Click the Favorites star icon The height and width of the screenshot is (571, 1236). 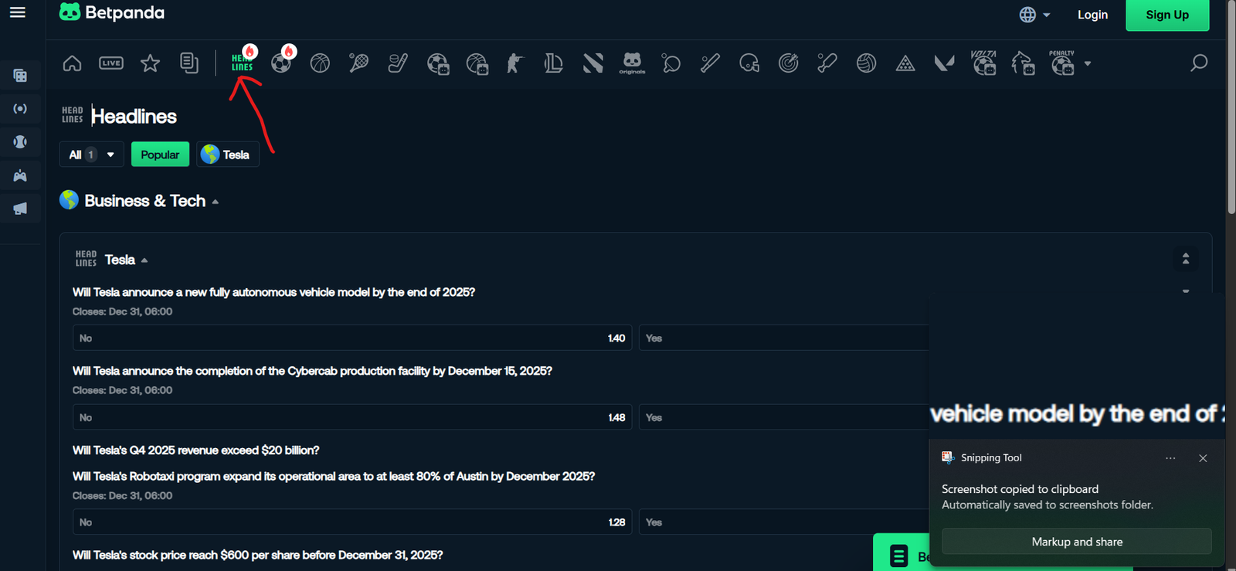tap(150, 63)
